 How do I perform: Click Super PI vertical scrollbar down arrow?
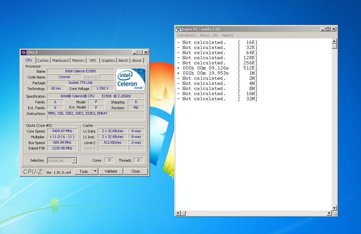334,208
